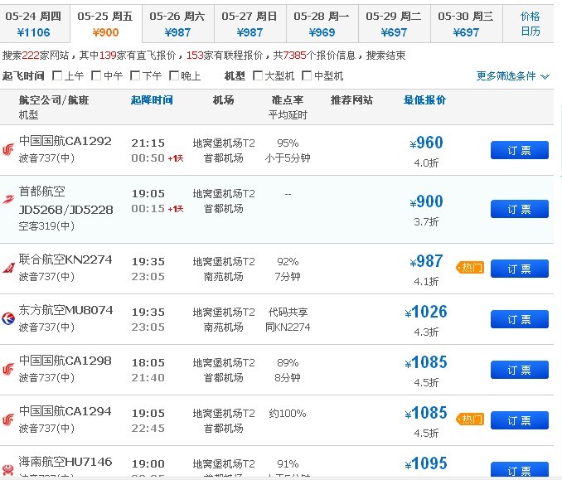This screenshot has width=562, height=480.
Task: Click 约100% on-time rate for CA1294
Action: point(288,414)
